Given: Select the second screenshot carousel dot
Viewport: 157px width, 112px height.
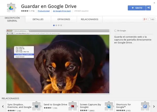Looking at the screenshot, I should tap(56, 25).
